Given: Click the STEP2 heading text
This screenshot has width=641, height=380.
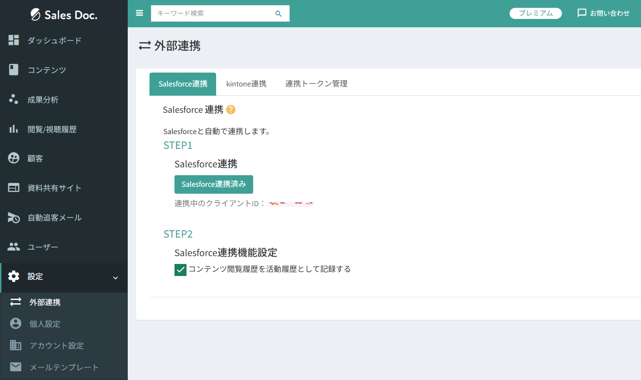Looking at the screenshot, I should coord(178,234).
